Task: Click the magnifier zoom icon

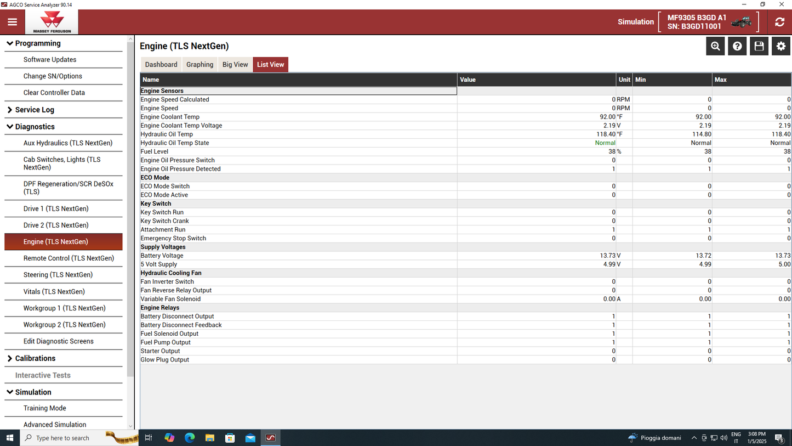Action: (715, 47)
